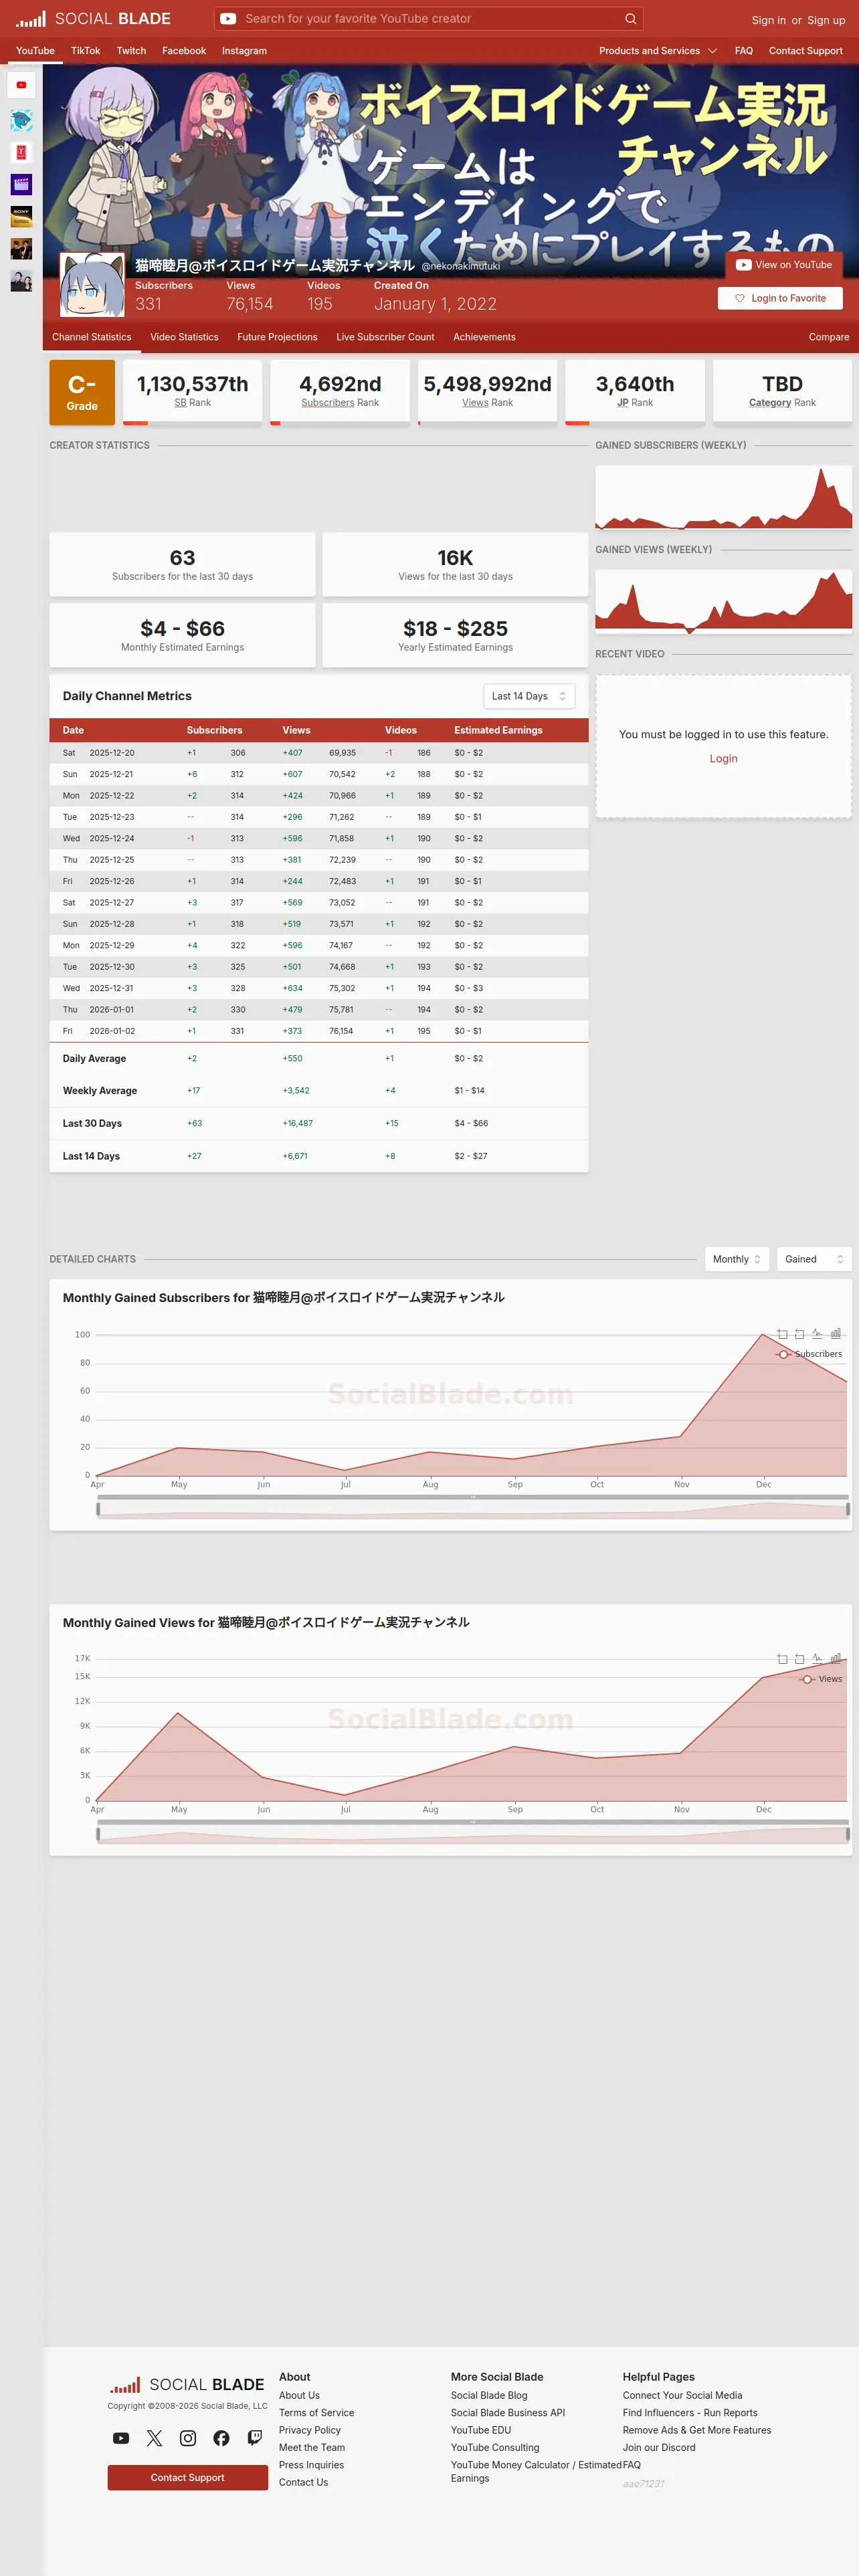Activate the zoom tool on the Gained Views chart

(x=782, y=1659)
